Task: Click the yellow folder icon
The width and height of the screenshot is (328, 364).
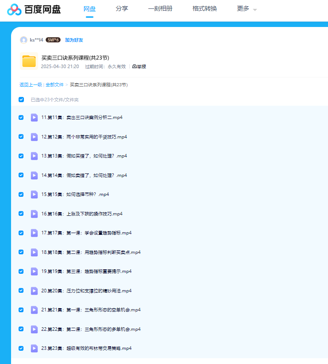Action: pyautogui.click(x=29, y=61)
